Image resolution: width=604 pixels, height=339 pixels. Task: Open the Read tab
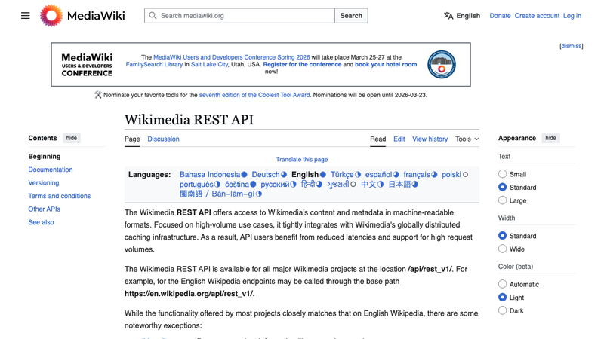pyautogui.click(x=378, y=139)
